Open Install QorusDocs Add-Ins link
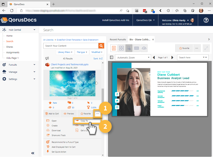The image size is (213, 161). point(115,20)
